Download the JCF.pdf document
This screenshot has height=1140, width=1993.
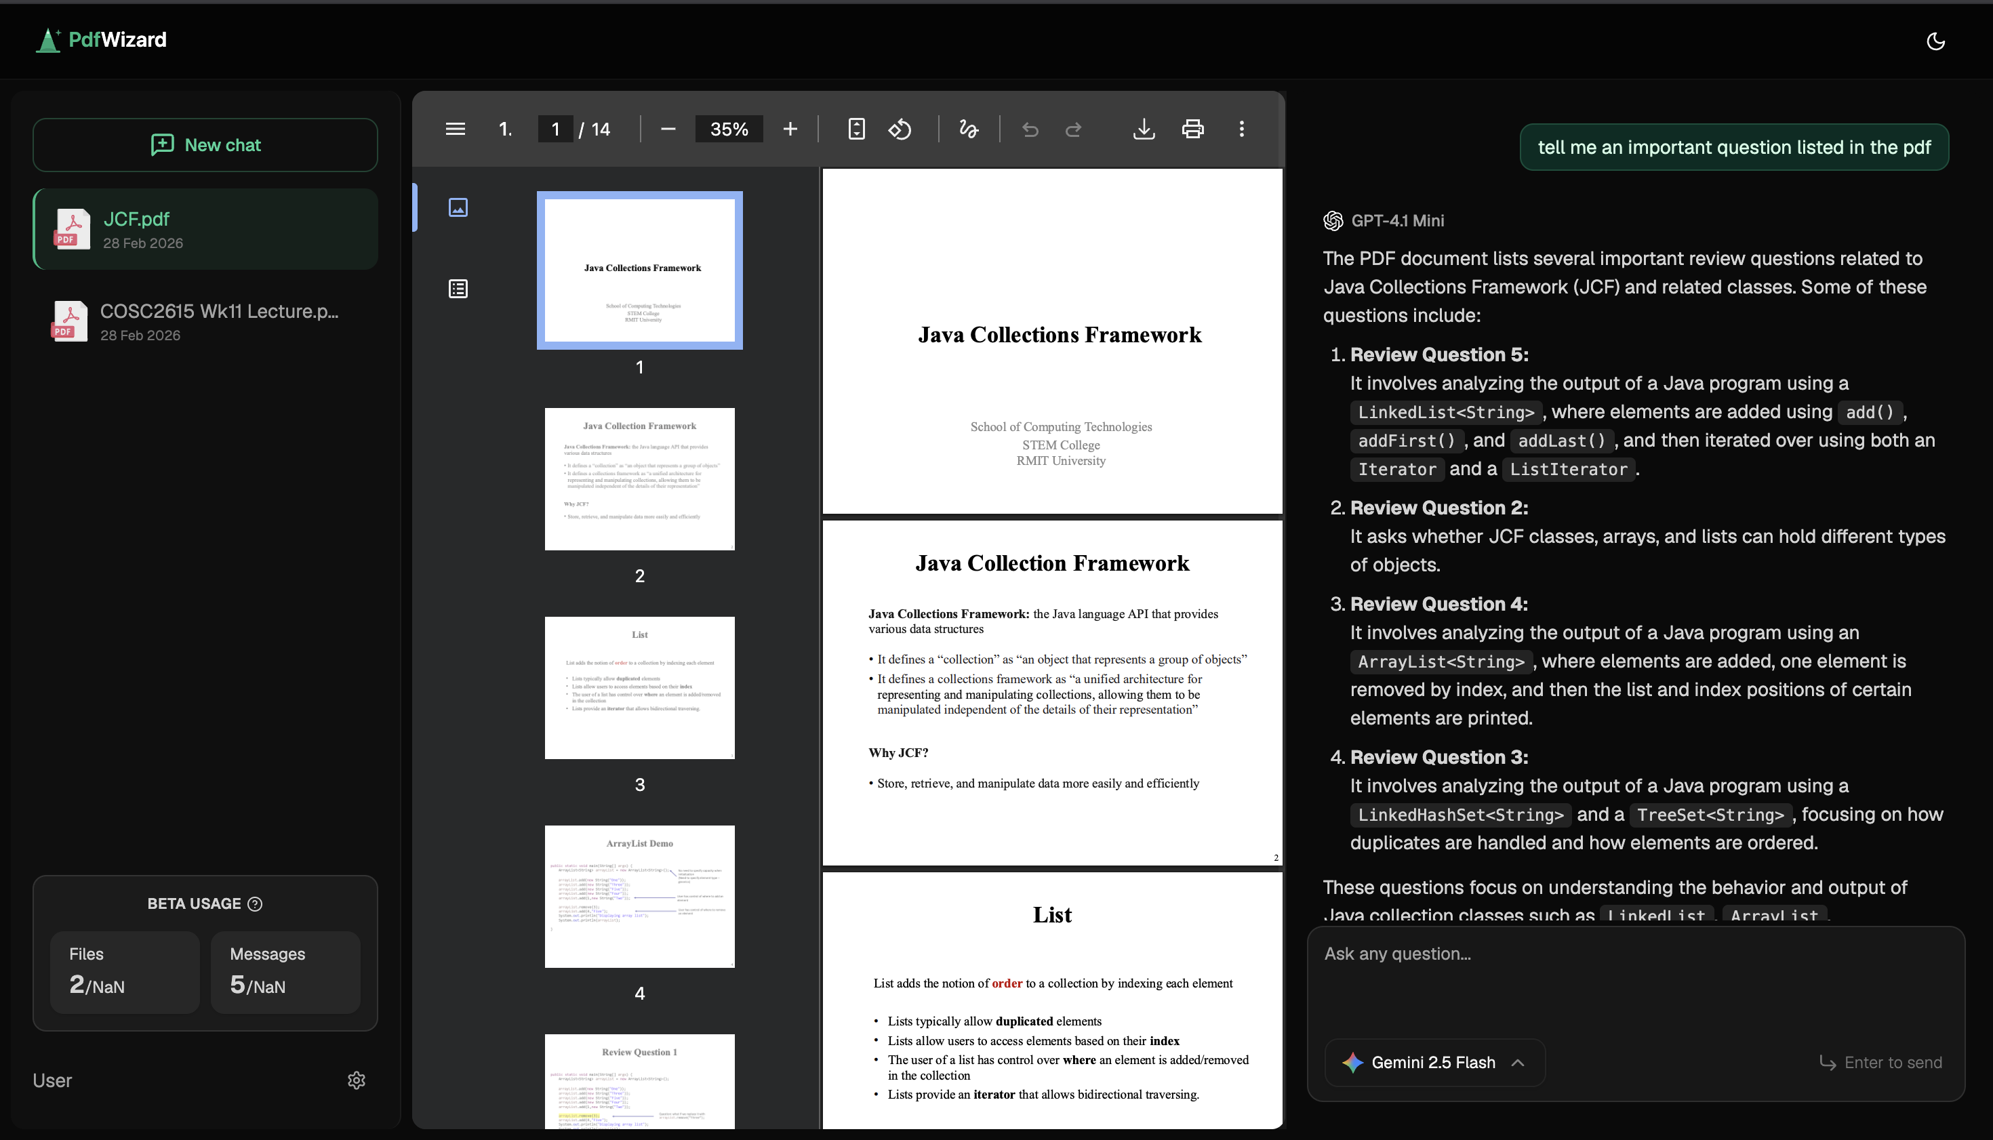(1144, 128)
